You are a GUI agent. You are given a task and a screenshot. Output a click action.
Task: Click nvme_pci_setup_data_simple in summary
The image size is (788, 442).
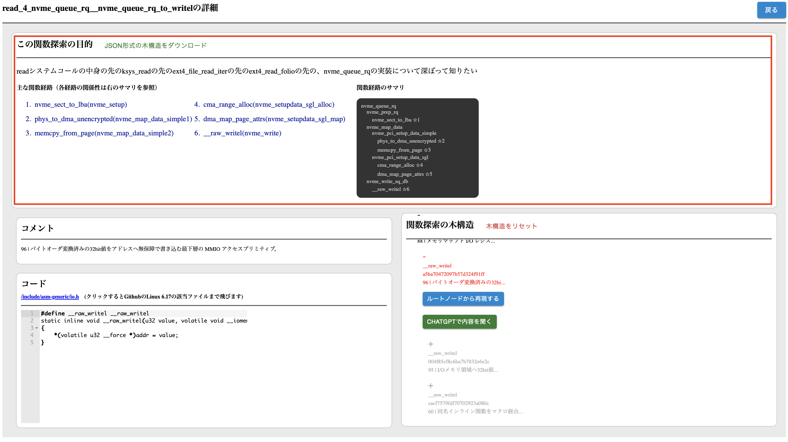pyautogui.click(x=404, y=133)
